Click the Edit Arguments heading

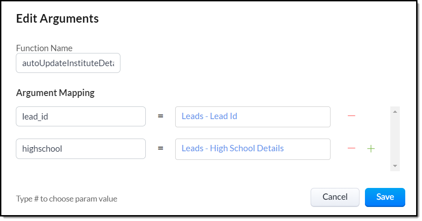tap(58, 19)
